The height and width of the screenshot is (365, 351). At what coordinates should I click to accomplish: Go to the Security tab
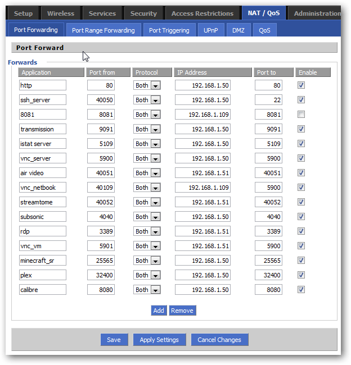(x=143, y=13)
